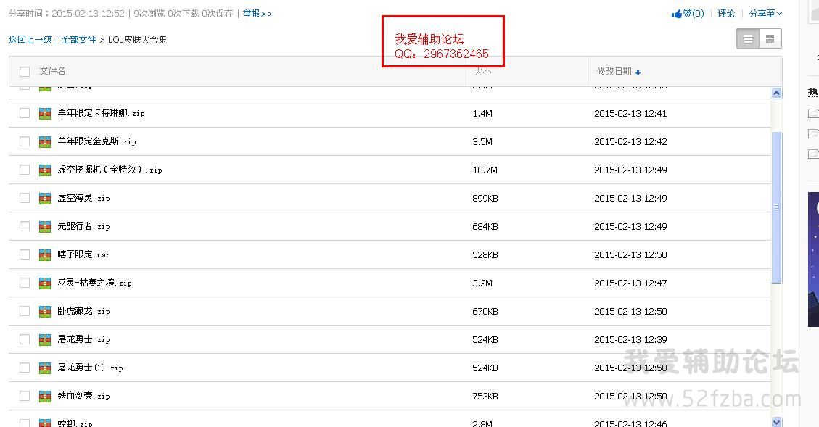
Task: Open the 分享至 dropdown
Action: tap(765, 14)
